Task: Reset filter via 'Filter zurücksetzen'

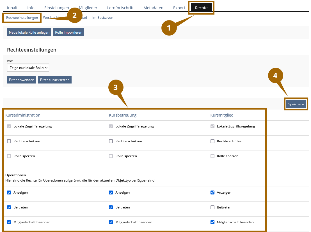Action: pos(55,80)
